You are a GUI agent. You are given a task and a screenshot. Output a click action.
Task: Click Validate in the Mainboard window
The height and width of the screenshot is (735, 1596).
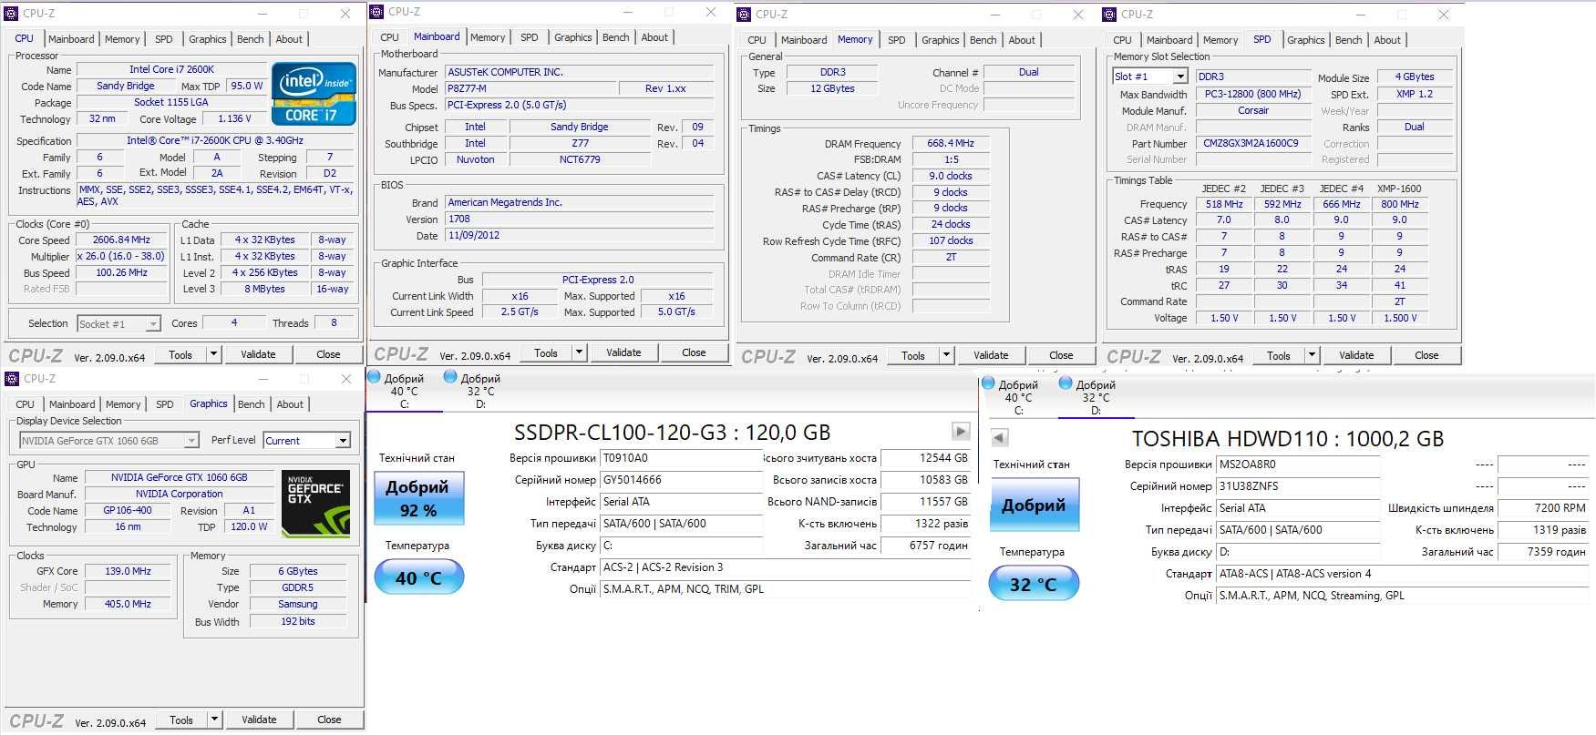[x=623, y=352]
